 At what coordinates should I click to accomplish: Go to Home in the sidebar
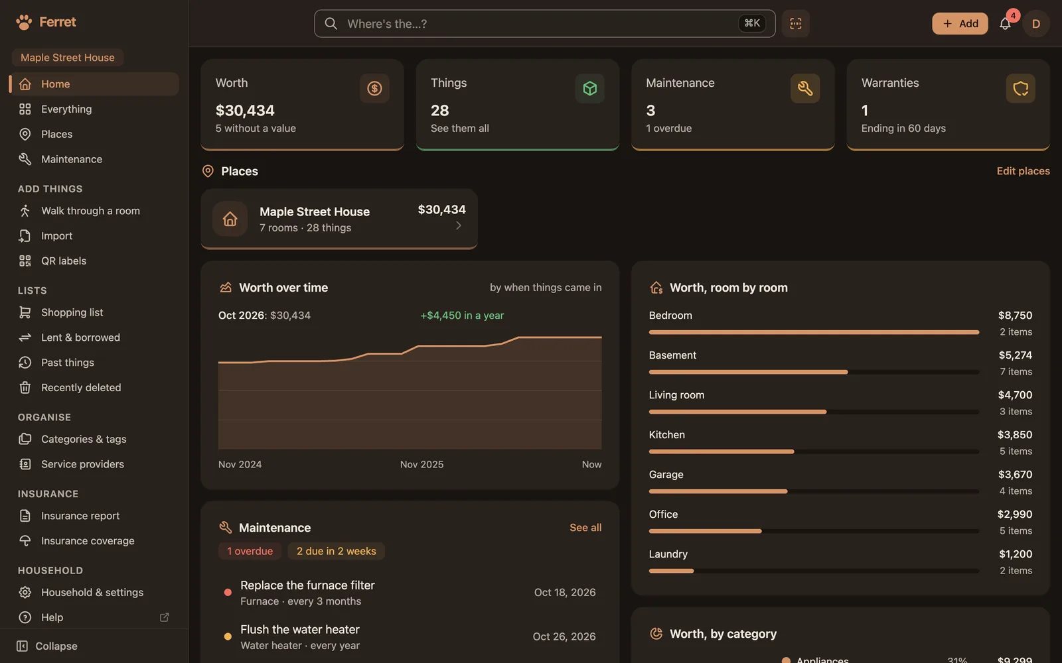(94, 84)
